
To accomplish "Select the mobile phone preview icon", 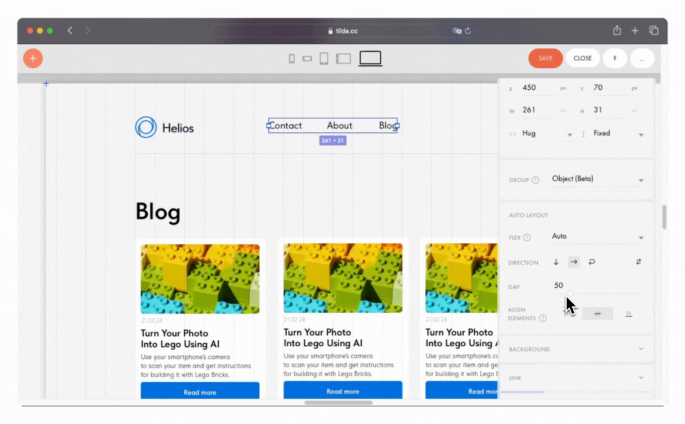I will (292, 58).
